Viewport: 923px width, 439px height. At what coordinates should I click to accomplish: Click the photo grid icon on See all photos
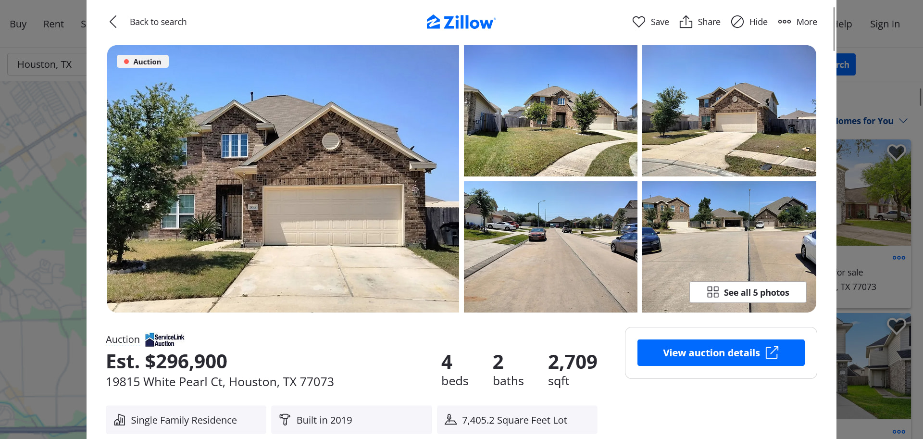click(x=712, y=292)
